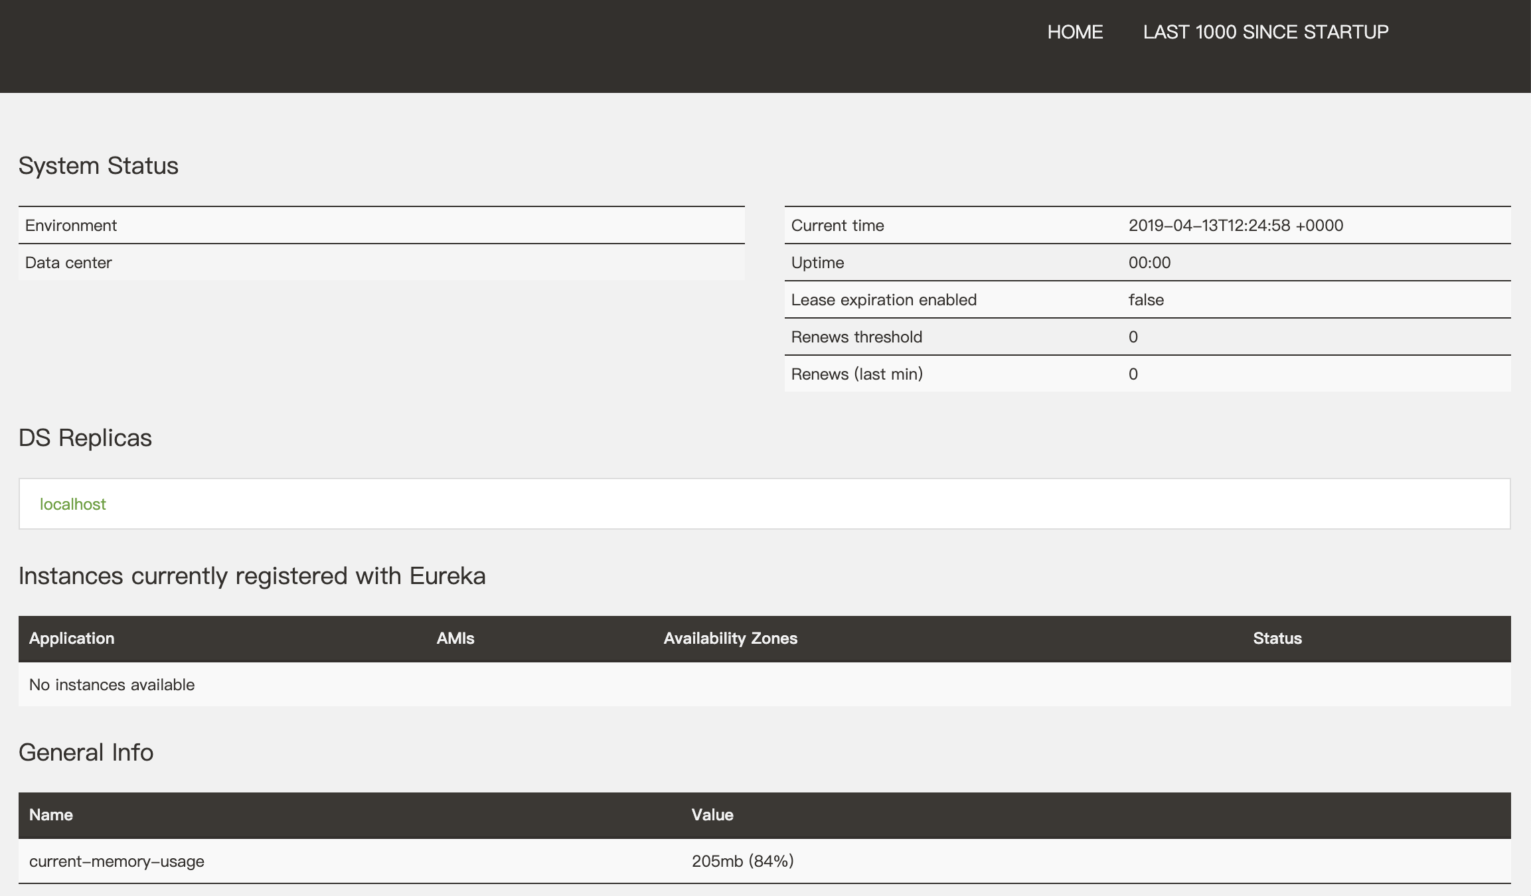Viewport: 1531px width, 896px height.
Task: Click the No instances available text
Action: [112, 685]
